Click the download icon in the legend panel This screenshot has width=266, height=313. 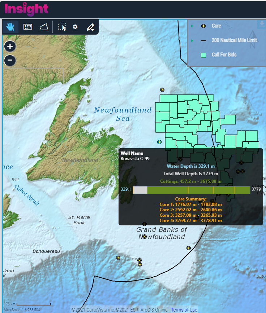(x=261, y=25)
